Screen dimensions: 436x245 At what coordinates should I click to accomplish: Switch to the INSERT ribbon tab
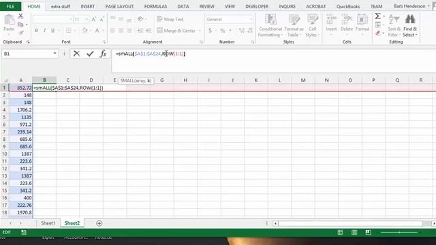point(88,6)
